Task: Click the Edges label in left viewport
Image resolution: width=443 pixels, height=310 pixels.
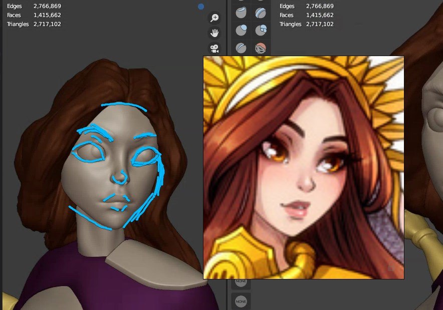Action: (x=14, y=6)
